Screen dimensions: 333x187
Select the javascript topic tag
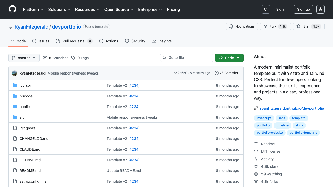(x=264, y=118)
